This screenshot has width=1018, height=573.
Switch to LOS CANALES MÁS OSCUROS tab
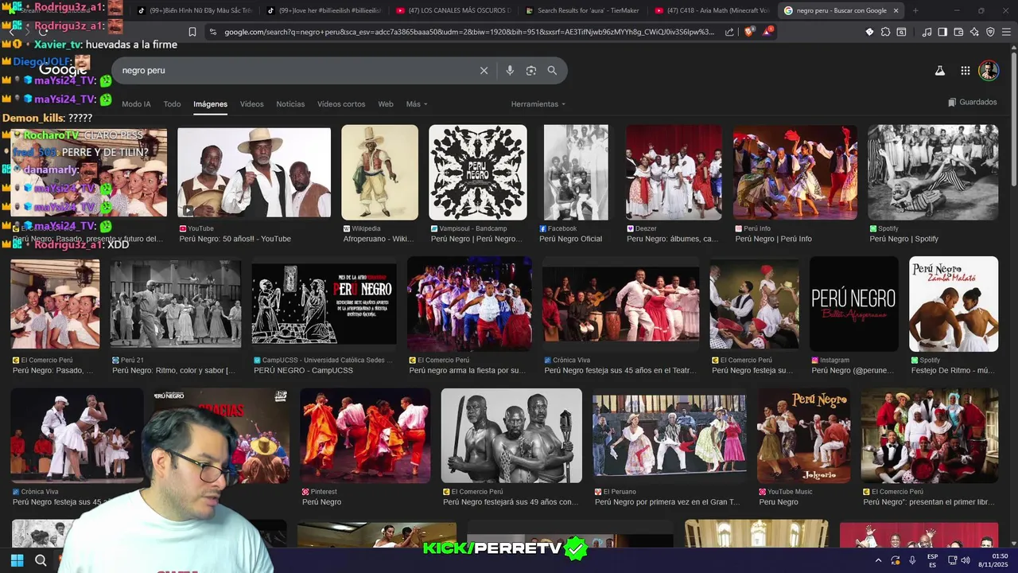[x=453, y=10]
